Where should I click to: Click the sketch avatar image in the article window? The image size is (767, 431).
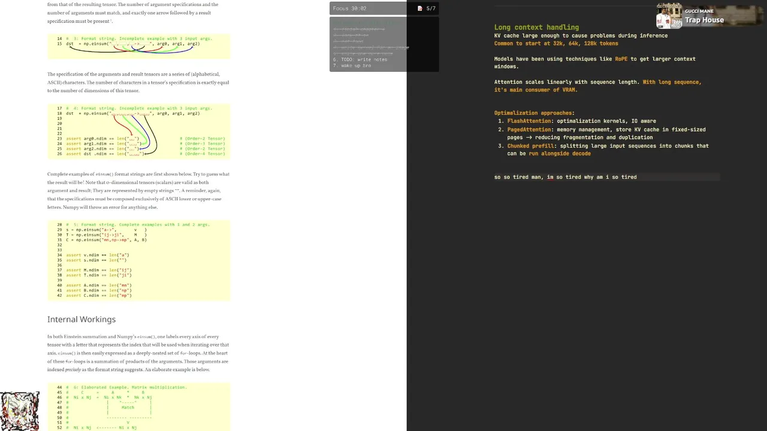pos(20,411)
